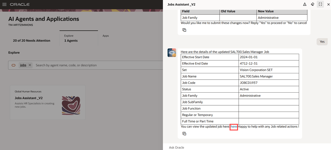Click the Oracle logo in header

click(x=20, y=5)
